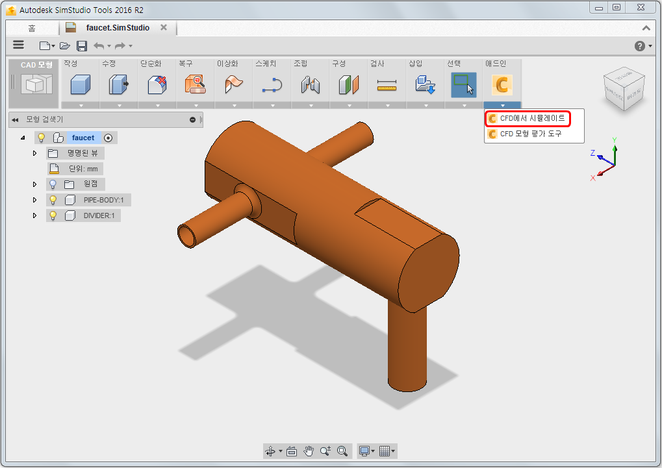The width and height of the screenshot is (662, 468).
Task: Expand the 원점 folder
Action: point(34,184)
